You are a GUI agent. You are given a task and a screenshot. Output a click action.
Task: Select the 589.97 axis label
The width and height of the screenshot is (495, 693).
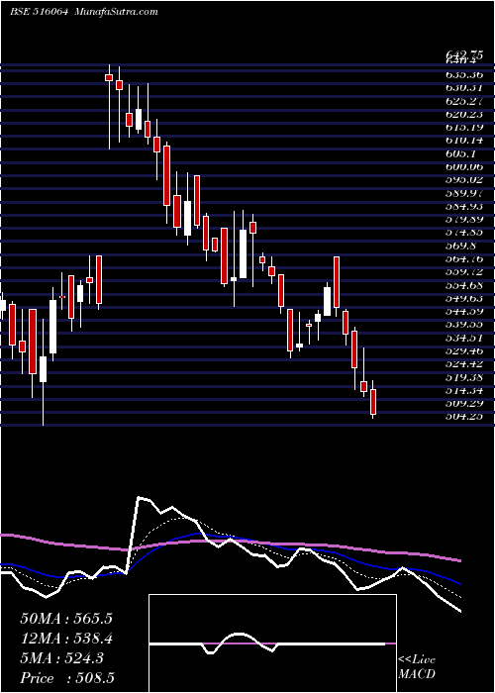464,193
